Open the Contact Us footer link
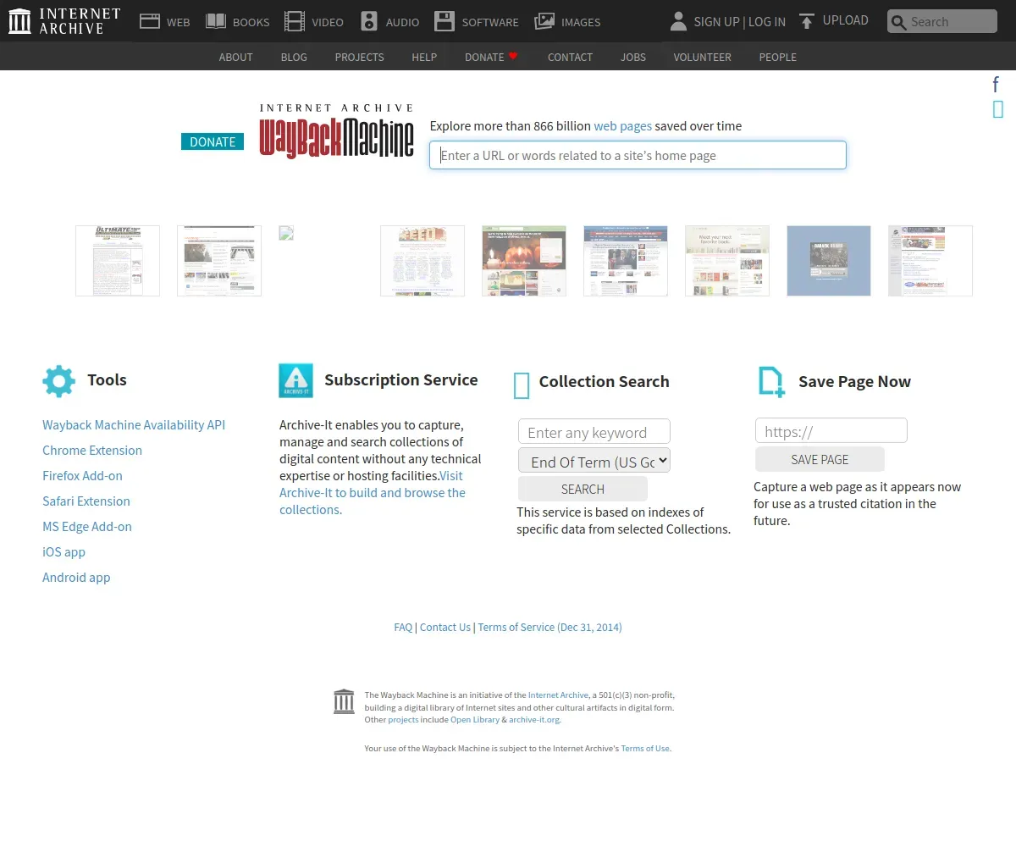 click(444, 627)
